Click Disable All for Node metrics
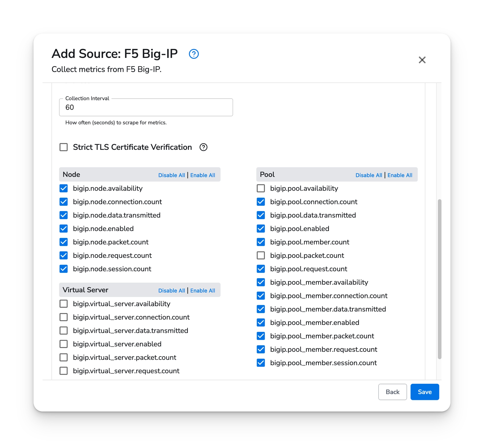This screenshot has height=445, width=484. coord(171,175)
